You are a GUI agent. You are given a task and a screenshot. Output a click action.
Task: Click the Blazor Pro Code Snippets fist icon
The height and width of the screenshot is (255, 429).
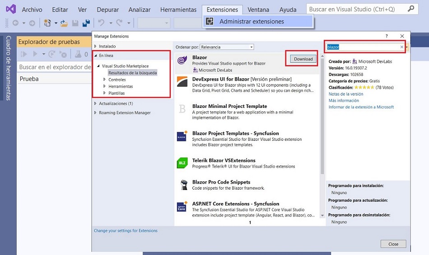(x=184, y=185)
